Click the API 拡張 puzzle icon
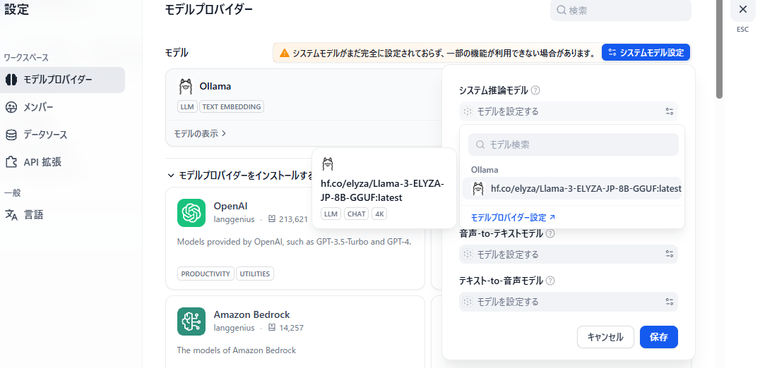760x368 pixels. pyautogui.click(x=11, y=162)
